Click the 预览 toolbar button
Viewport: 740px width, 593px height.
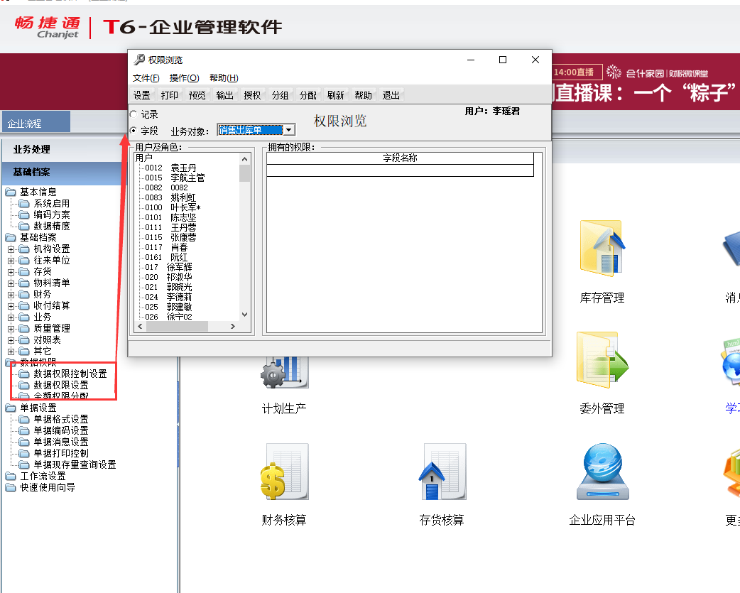197,95
